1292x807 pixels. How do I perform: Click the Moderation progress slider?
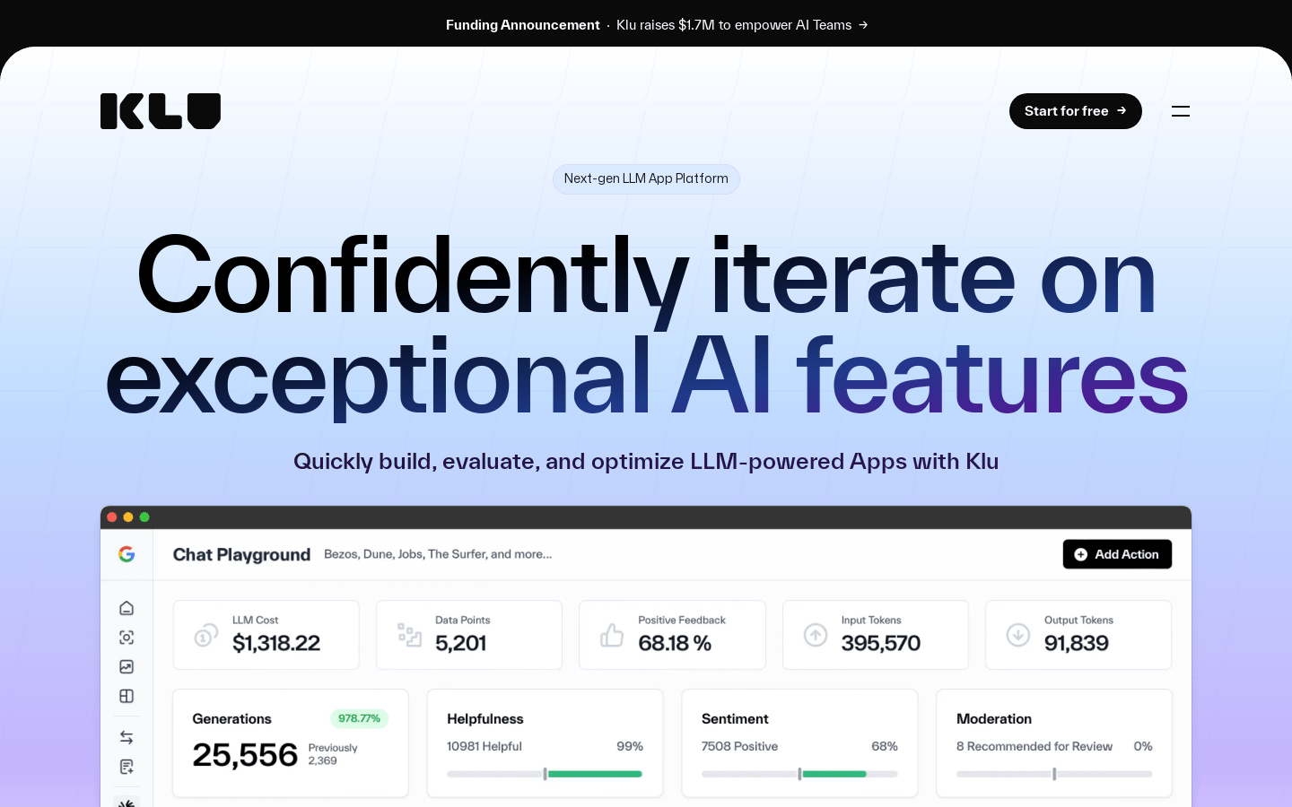tap(1054, 774)
